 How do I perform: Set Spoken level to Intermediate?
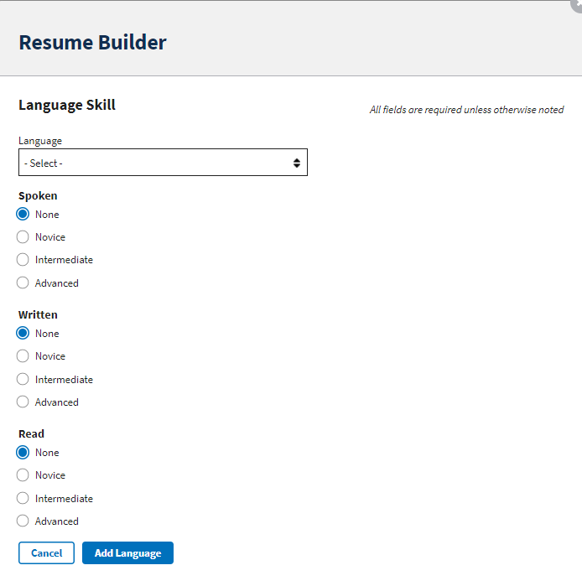(x=23, y=260)
